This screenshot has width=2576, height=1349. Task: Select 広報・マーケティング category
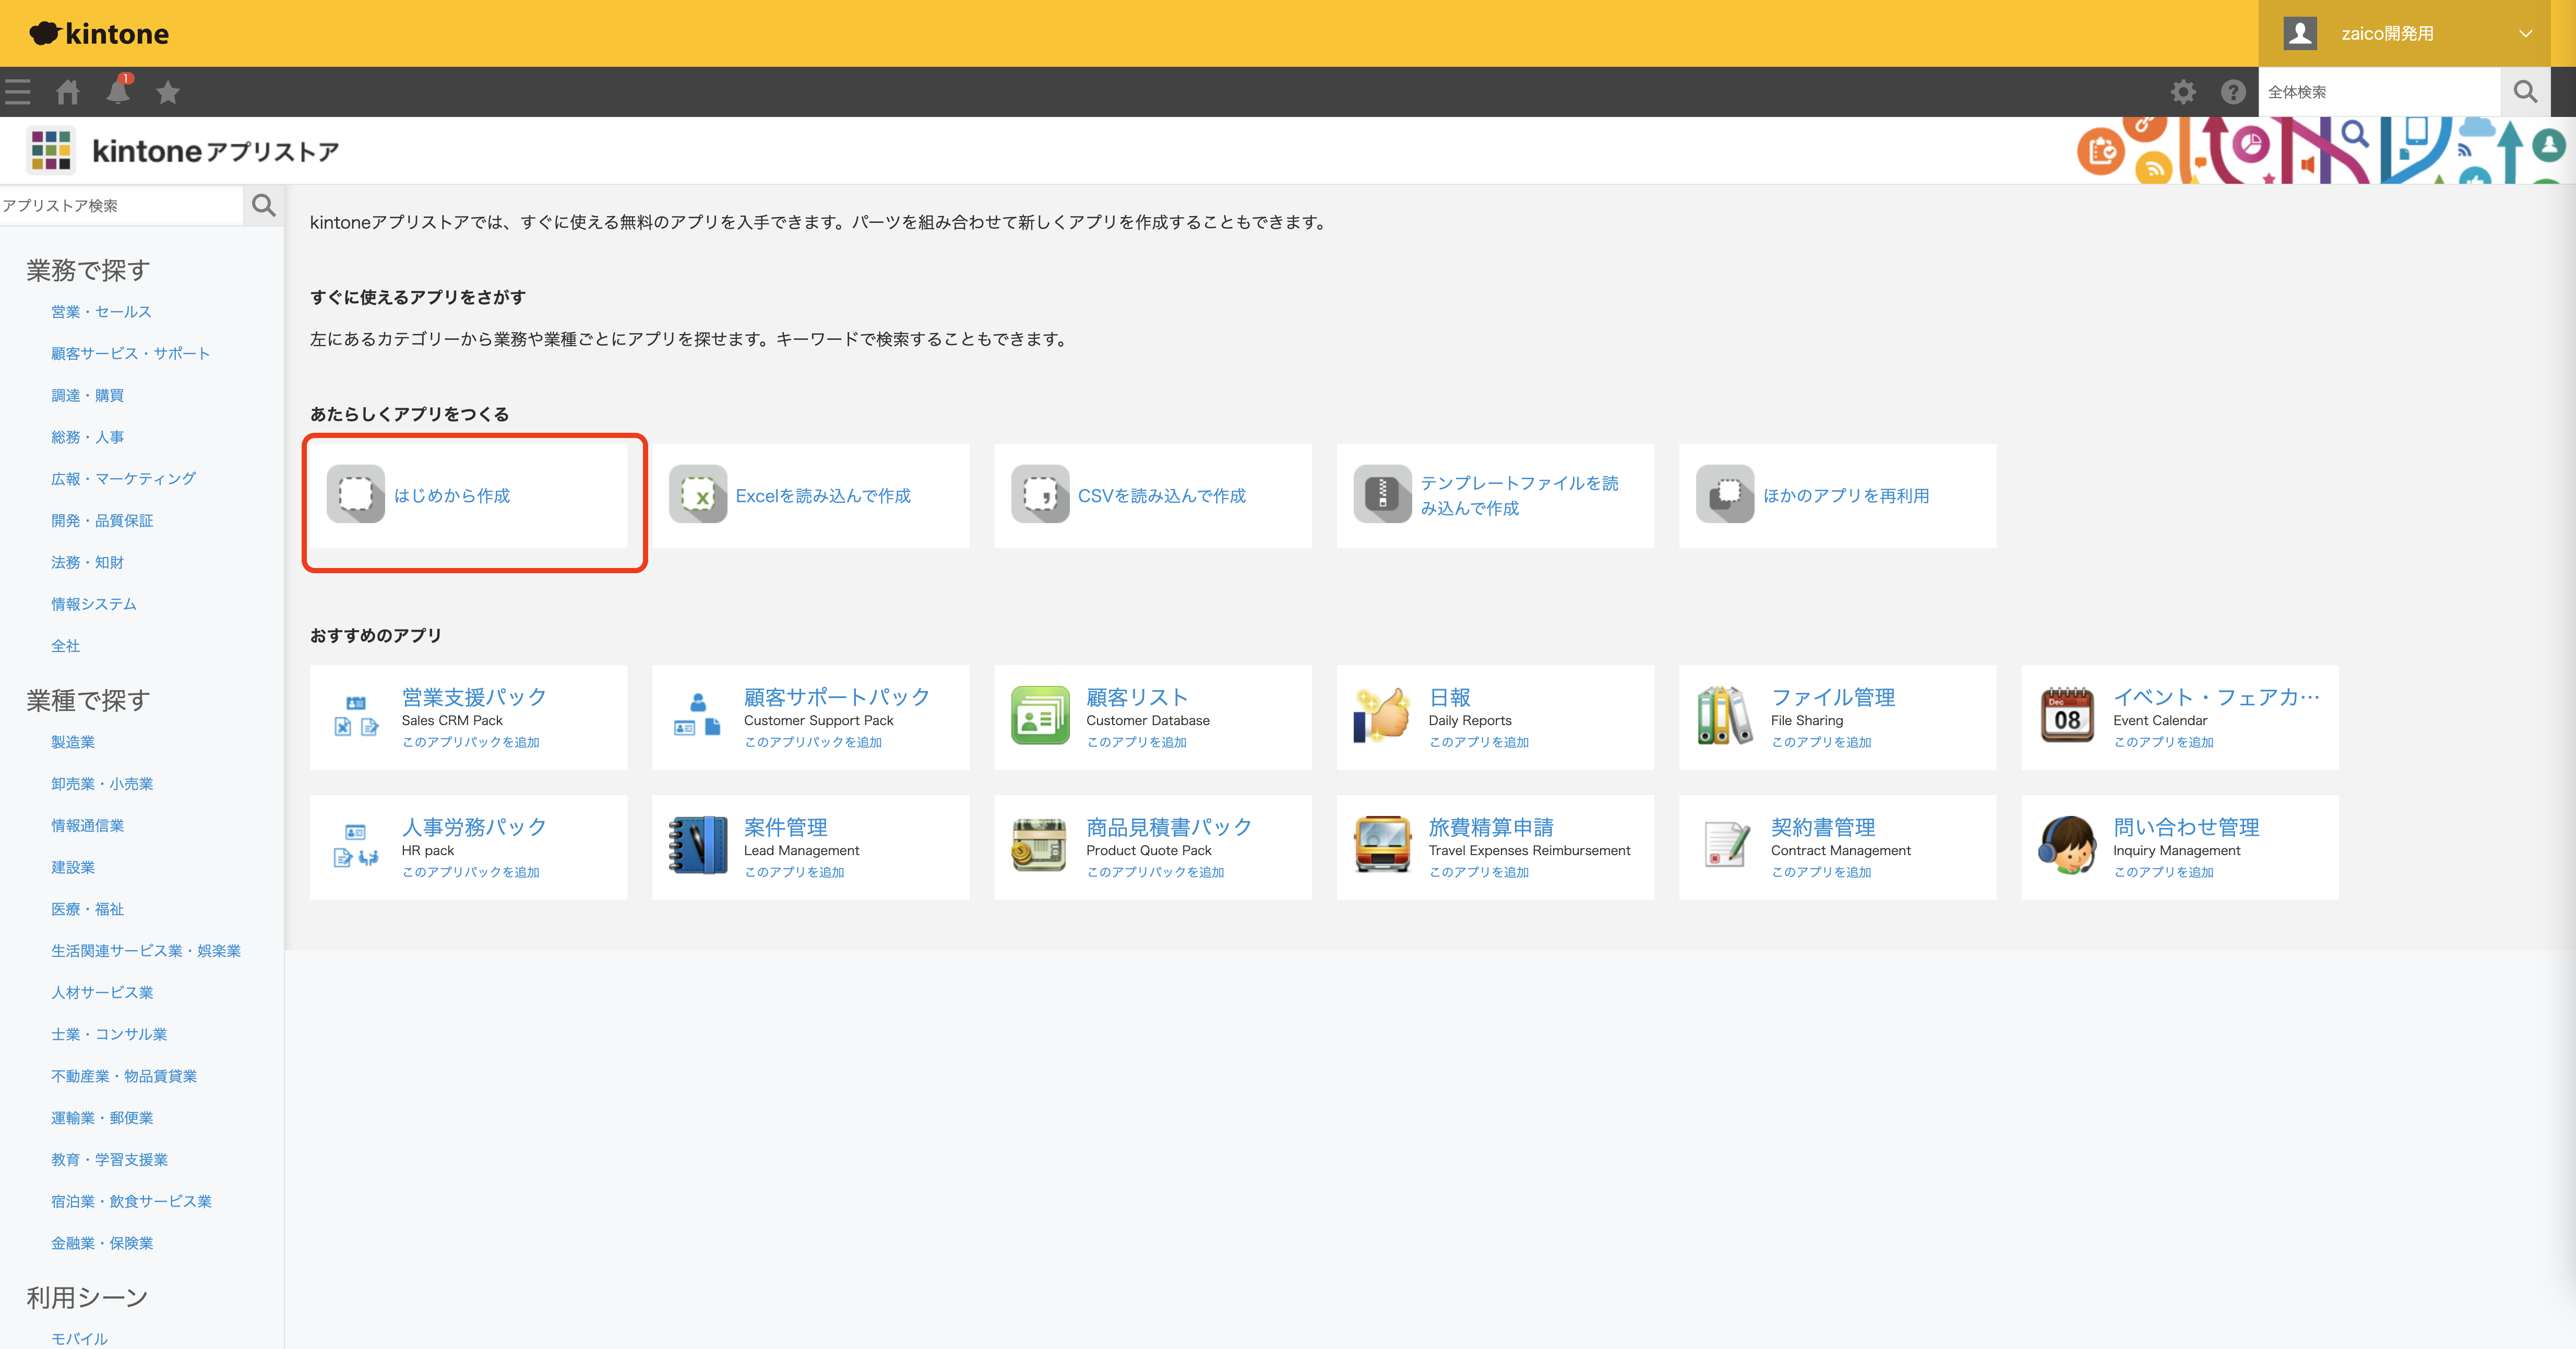coord(123,479)
